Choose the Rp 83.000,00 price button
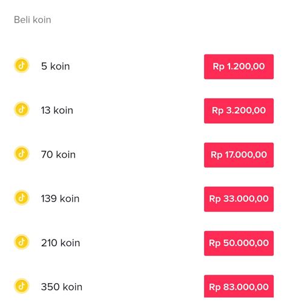This screenshot has height=303, width=287. [x=239, y=286]
